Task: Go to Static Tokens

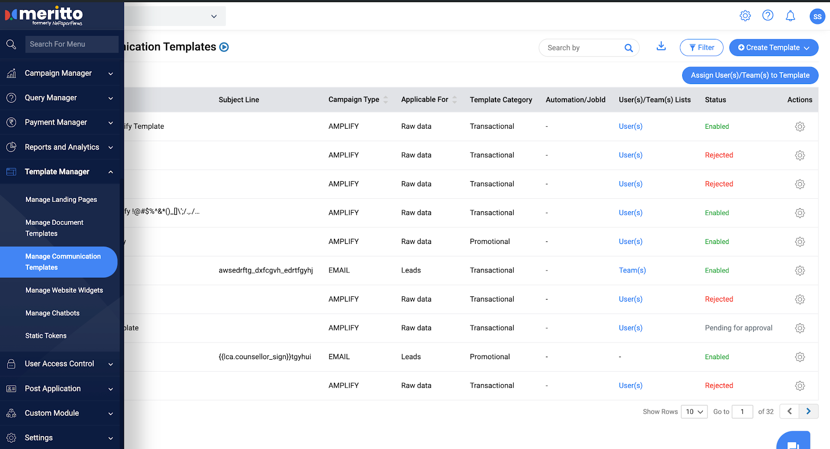Action: click(x=46, y=336)
